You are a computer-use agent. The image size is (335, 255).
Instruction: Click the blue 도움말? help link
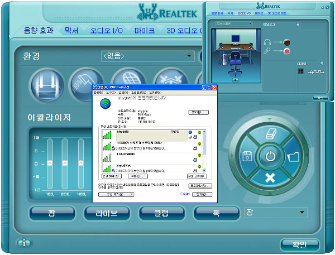point(185,194)
